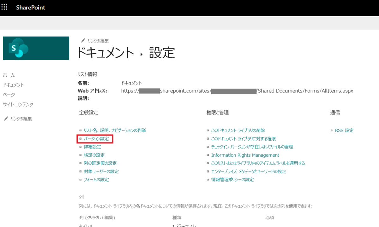Open RSS 設定 link
Image resolution: width=379 pixels, height=227 pixels.
(x=344, y=130)
